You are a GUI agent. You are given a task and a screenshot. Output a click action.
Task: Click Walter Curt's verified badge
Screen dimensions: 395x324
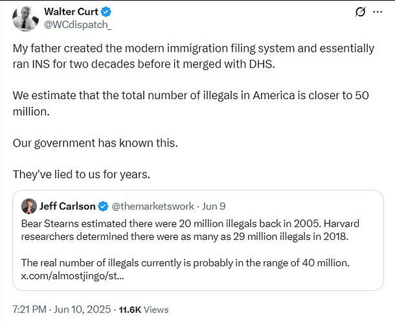pyautogui.click(x=106, y=12)
